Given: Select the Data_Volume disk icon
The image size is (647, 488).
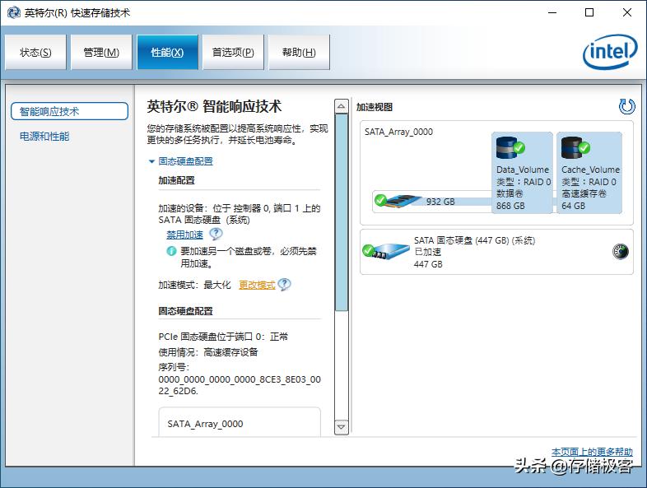Looking at the screenshot, I should click(x=510, y=147).
